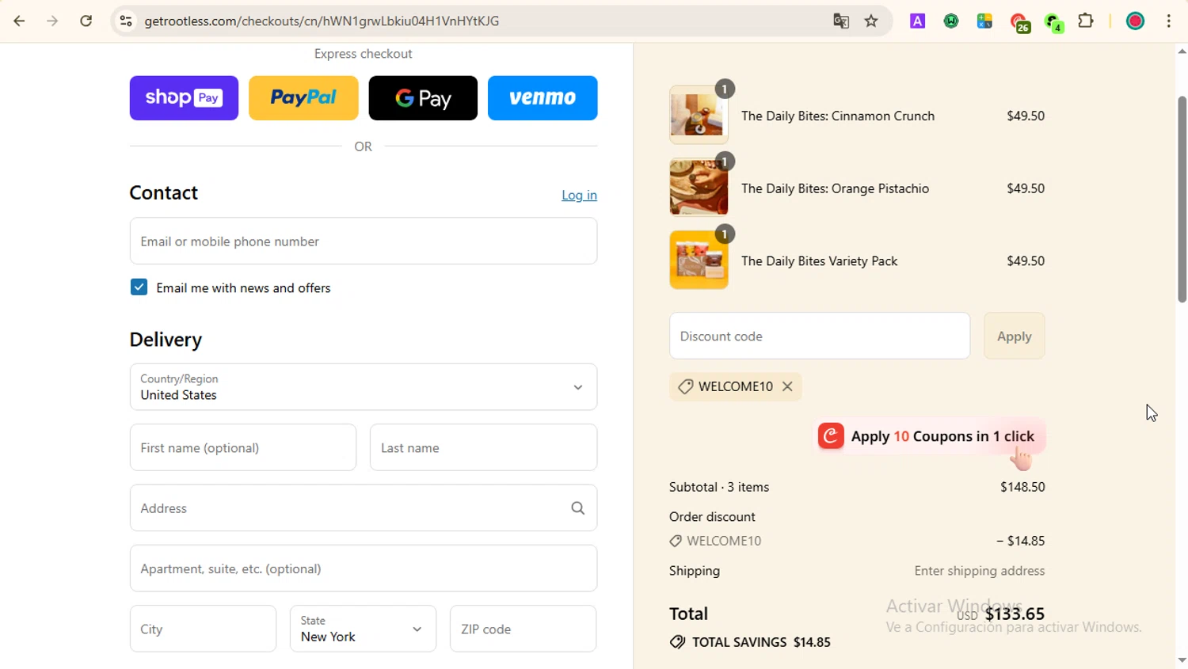Go forward with the browser arrow
Viewport: 1188px width, 669px height.
[x=52, y=21]
